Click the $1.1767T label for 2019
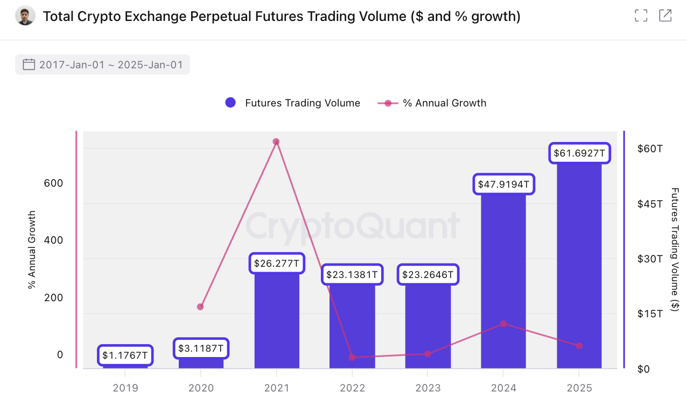 [x=125, y=355]
